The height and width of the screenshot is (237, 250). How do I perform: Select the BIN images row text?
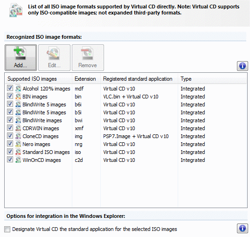click(x=35, y=97)
